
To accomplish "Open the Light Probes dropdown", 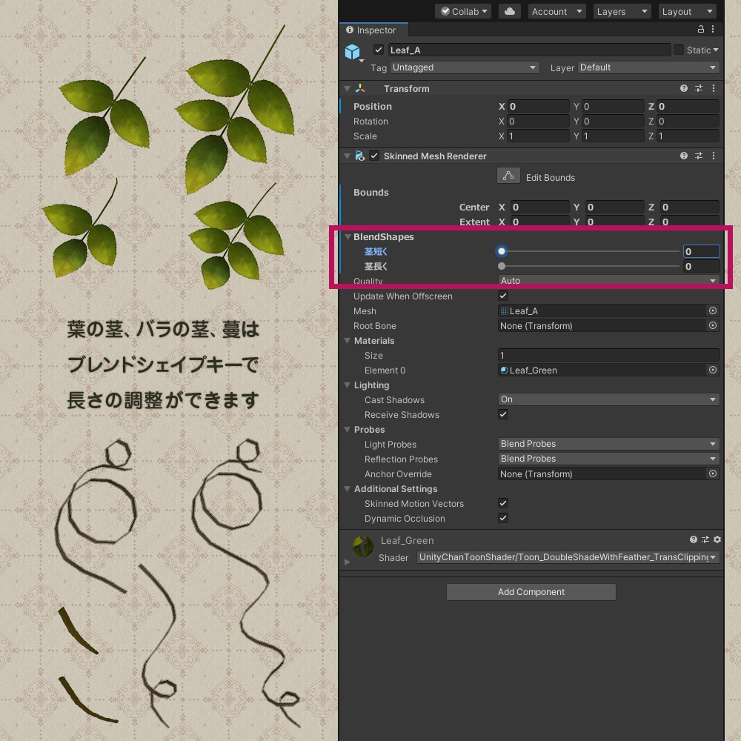I will click(608, 444).
